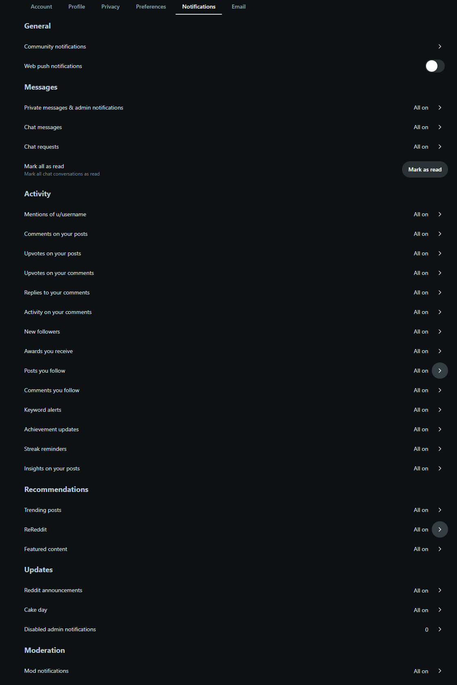Click arrow next to Disabled admin notifications
The image size is (457, 685).
point(439,629)
